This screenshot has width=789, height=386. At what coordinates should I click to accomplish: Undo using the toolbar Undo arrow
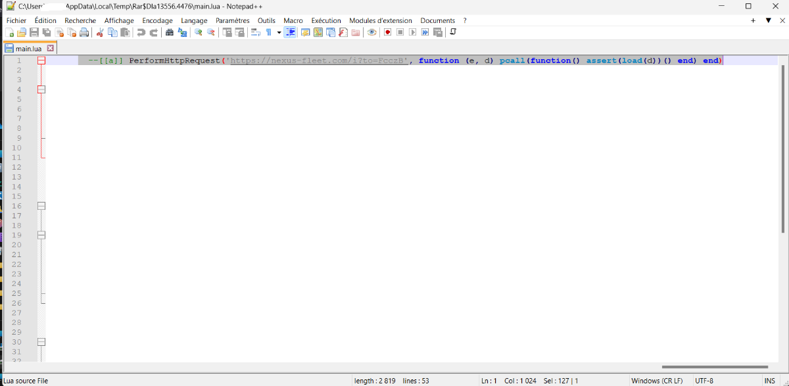[141, 32]
